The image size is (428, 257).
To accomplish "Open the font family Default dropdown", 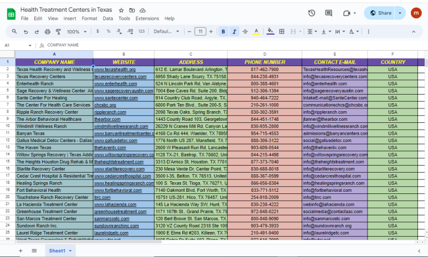I will tap(166, 32).
